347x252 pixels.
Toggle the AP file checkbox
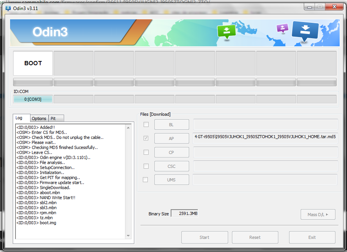[146, 138]
